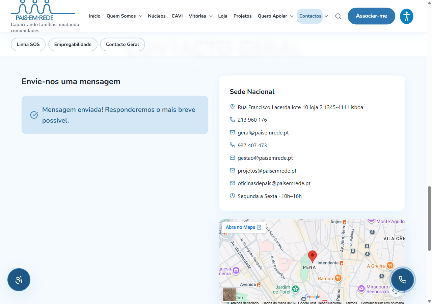The height and width of the screenshot is (304, 432).
Task: Click the floating phone call button
Action: (402, 280)
